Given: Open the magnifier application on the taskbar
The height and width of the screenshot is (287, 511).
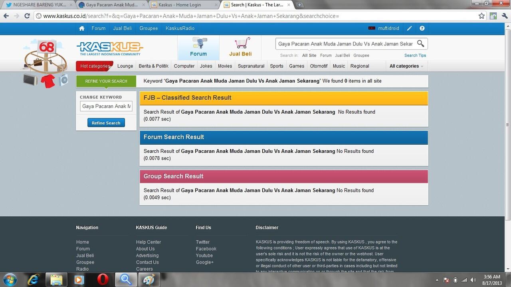Looking at the screenshot, I should 126,280.
